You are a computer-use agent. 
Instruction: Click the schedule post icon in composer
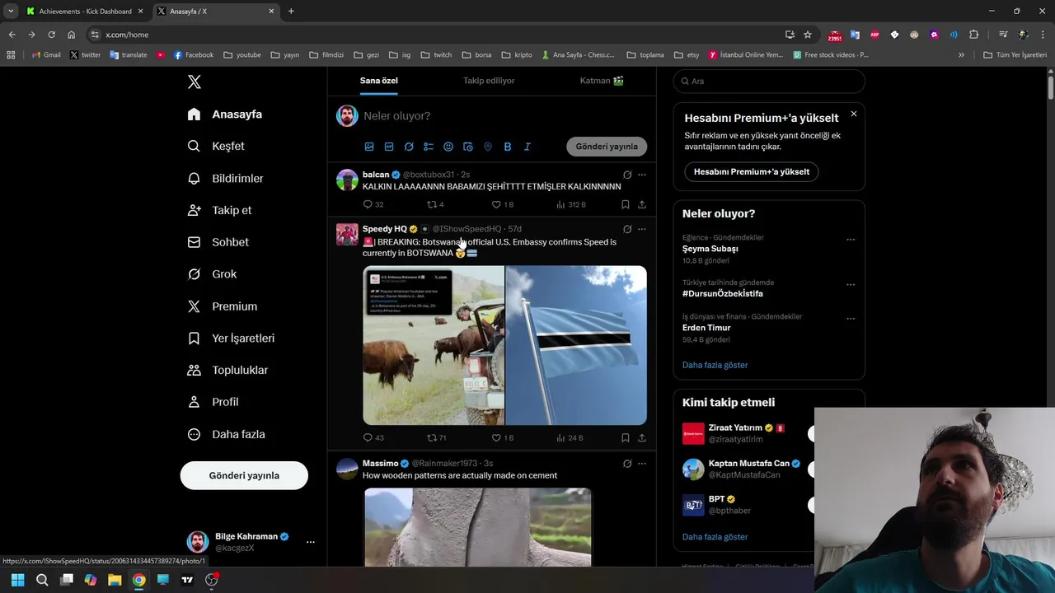468,147
